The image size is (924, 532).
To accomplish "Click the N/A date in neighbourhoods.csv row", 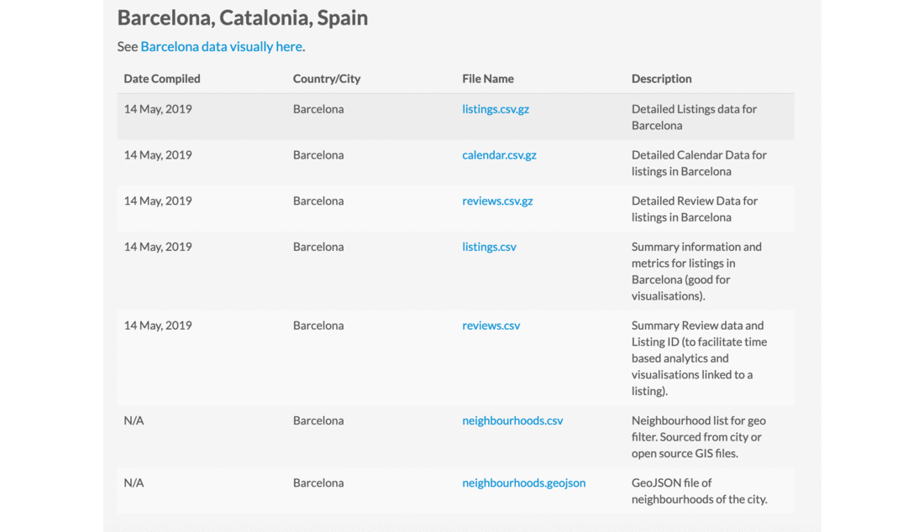I will [x=134, y=420].
